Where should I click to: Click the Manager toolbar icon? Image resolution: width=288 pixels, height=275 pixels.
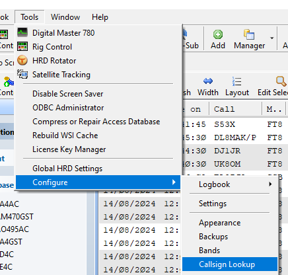point(249,34)
